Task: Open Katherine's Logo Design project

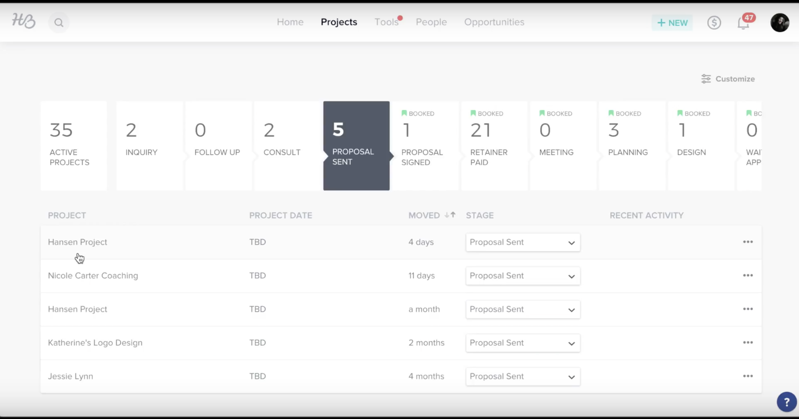Action: coord(95,343)
